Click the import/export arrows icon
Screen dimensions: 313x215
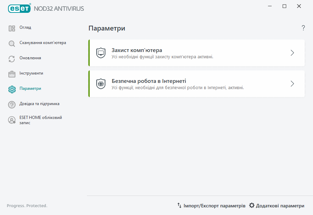(x=179, y=205)
